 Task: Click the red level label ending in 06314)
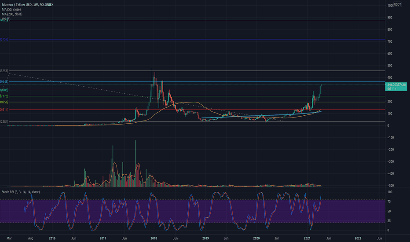pyautogui.click(x=4, y=110)
